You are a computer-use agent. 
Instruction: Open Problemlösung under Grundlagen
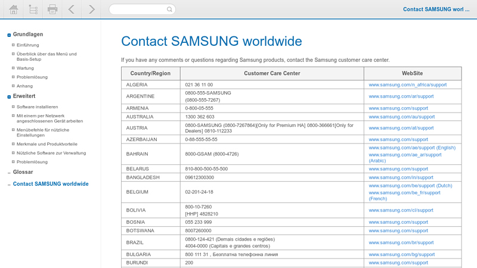click(32, 77)
